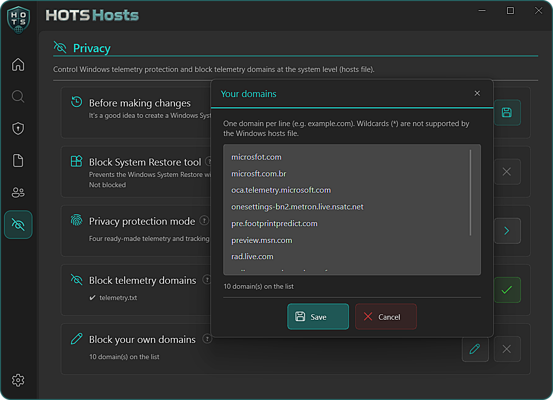Click the Block System Restore tool icon
The width and height of the screenshot is (553, 400).
pyautogui.click(x=76, y=161)
